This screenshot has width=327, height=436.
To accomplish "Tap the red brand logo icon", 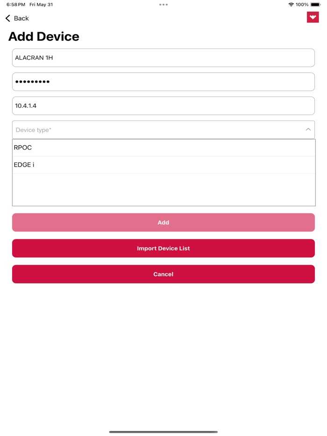I will point(313,17).
